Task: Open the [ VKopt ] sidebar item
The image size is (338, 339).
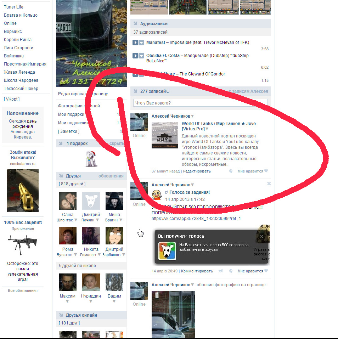Action: click(x=12, y=99)
